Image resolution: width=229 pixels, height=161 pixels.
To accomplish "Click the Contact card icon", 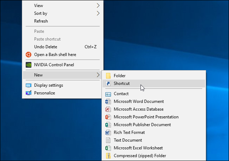I will (108, 94).
